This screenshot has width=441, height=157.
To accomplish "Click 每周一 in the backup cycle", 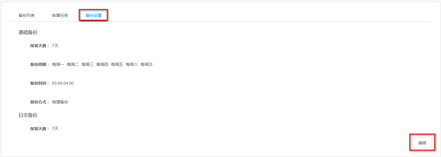I will click(58, 65).
